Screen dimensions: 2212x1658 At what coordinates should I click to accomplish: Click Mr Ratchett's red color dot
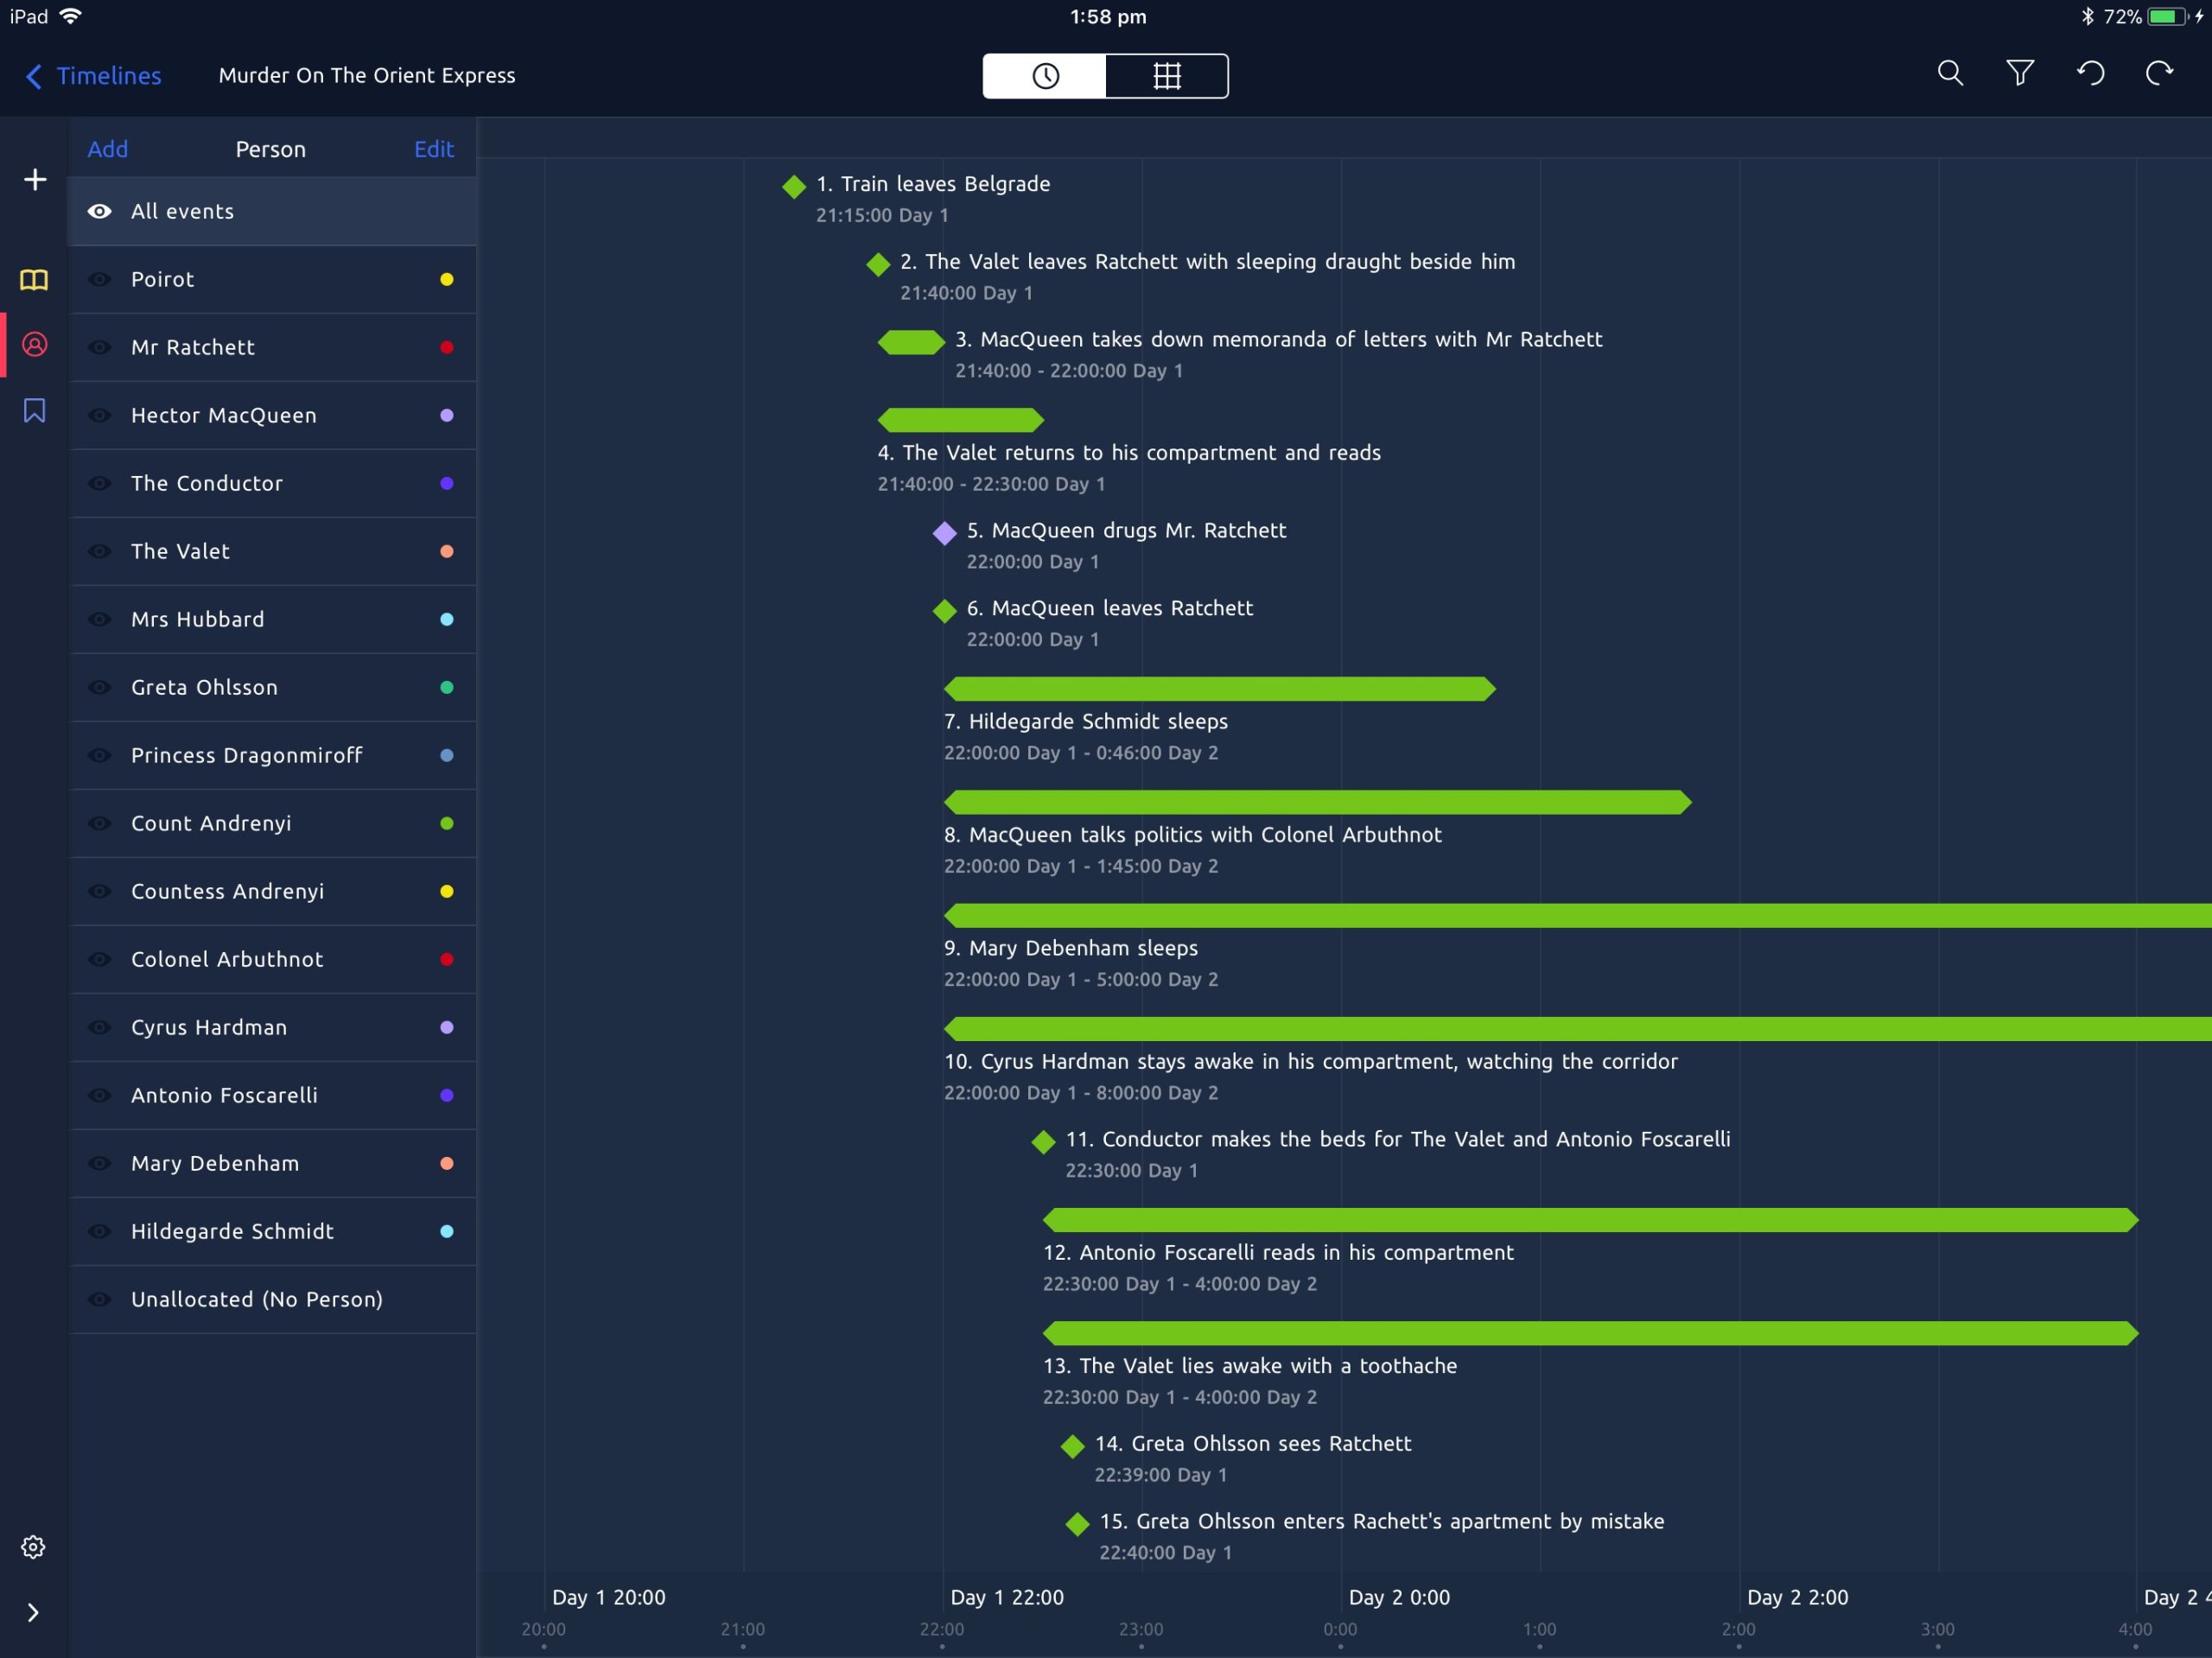click(x=447, y=348)
